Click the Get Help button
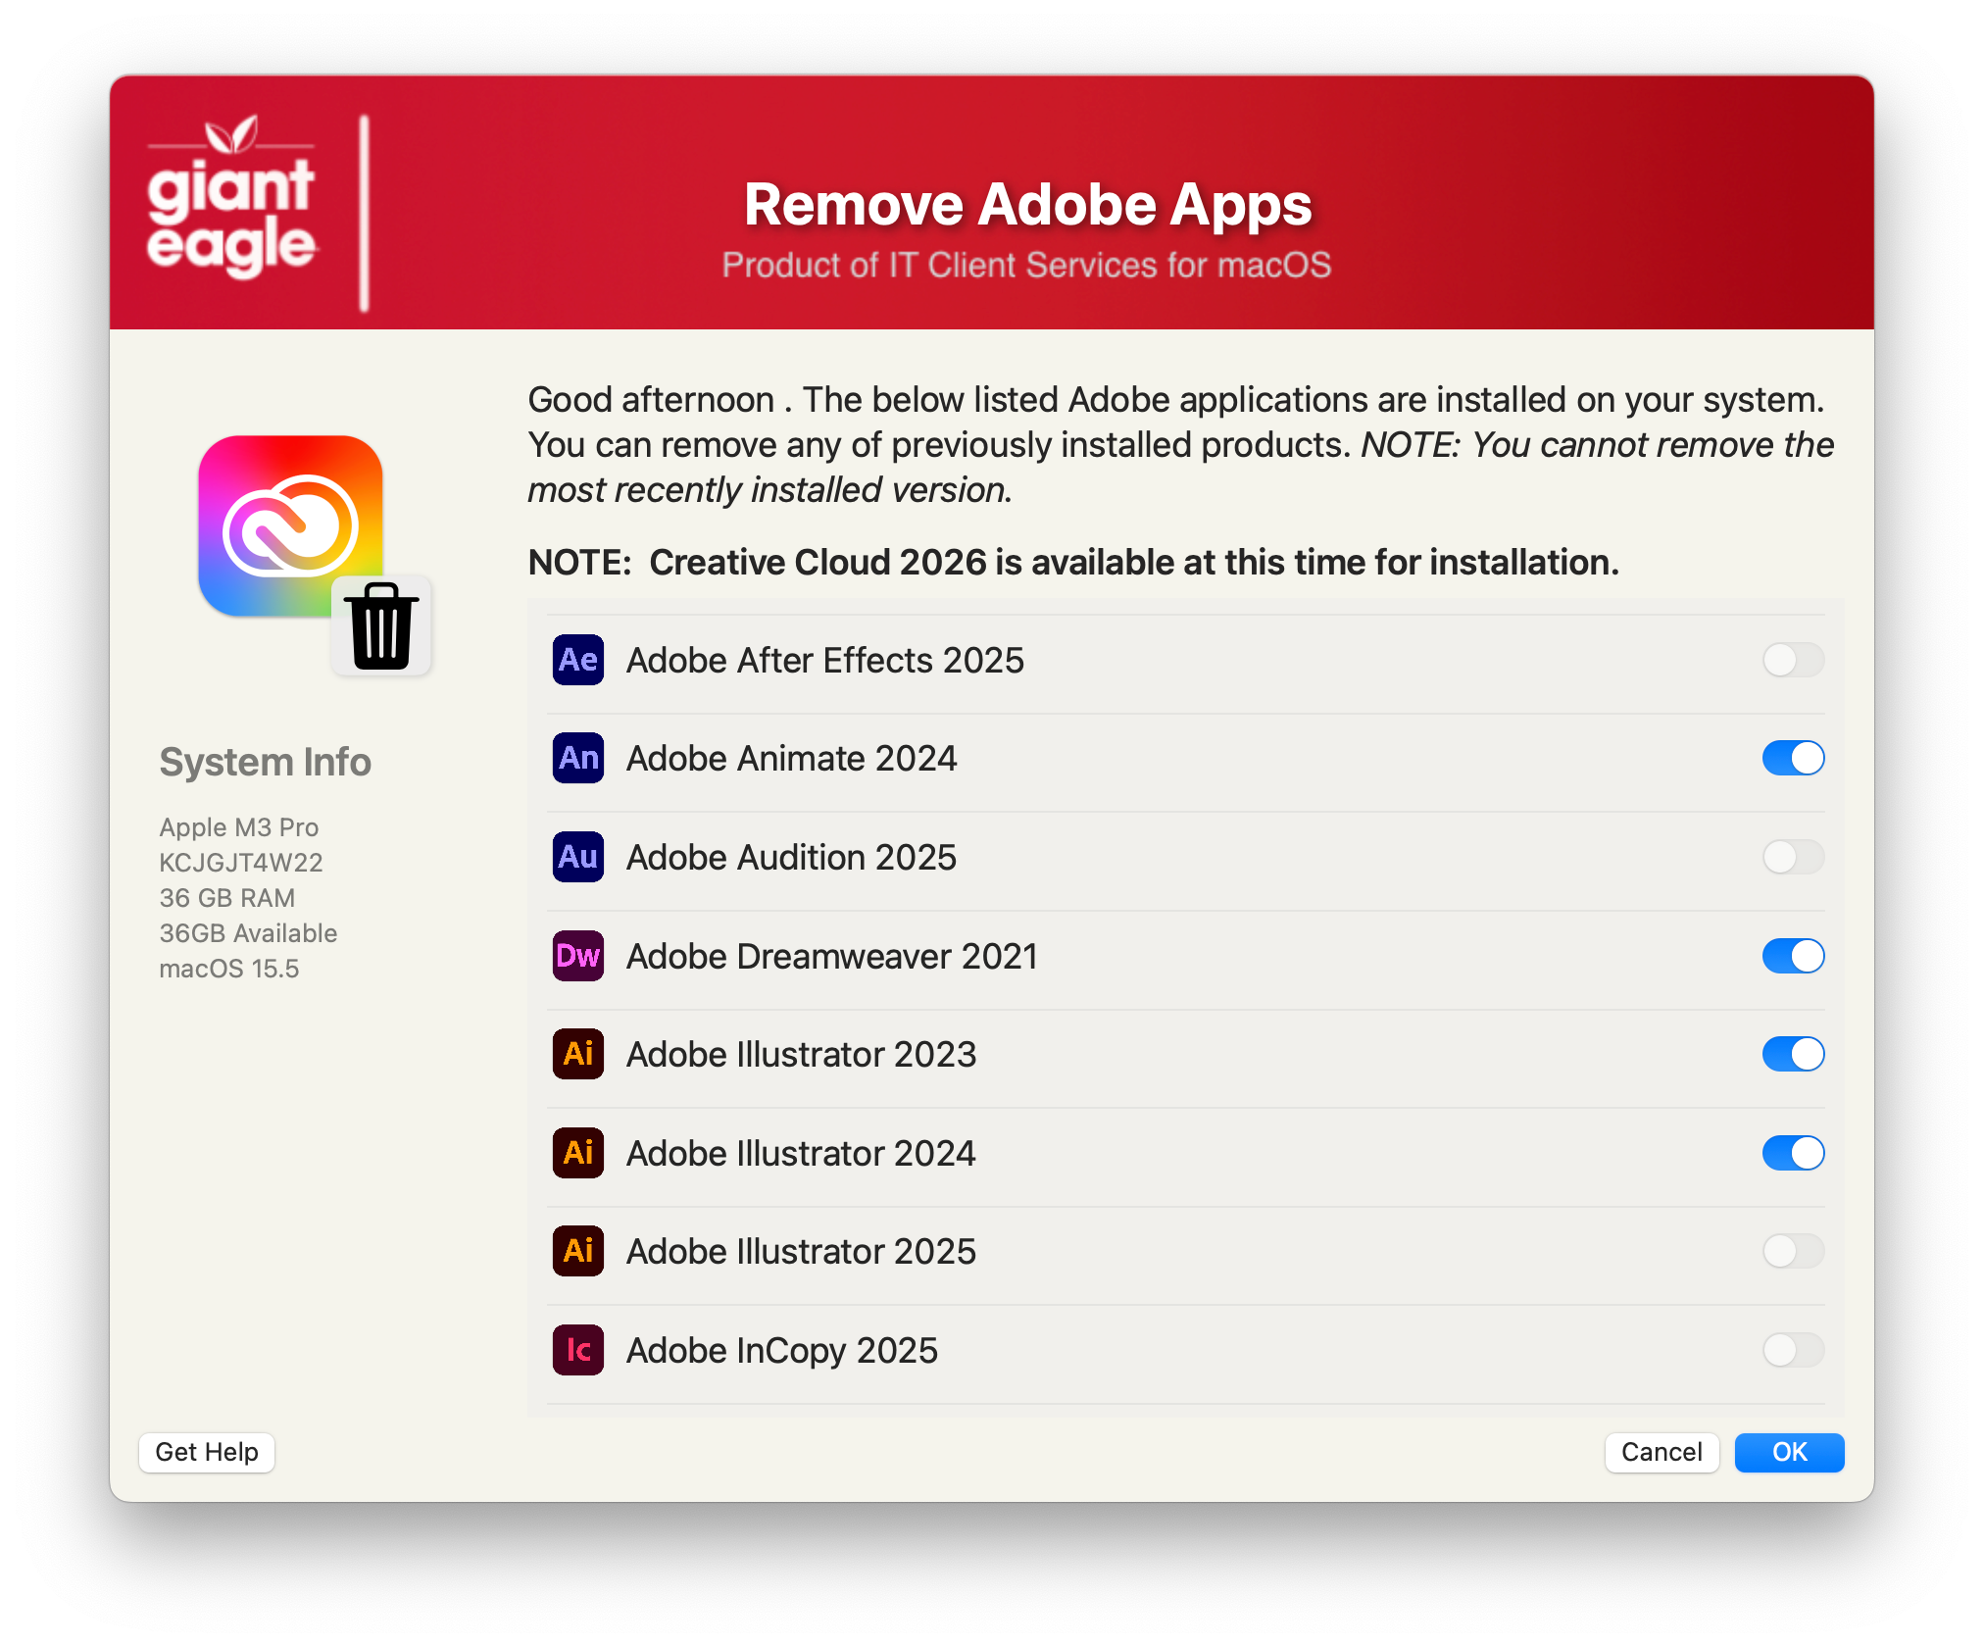The width and height of the screenshot is (1984, 1647). click(x=207, y=1452)
